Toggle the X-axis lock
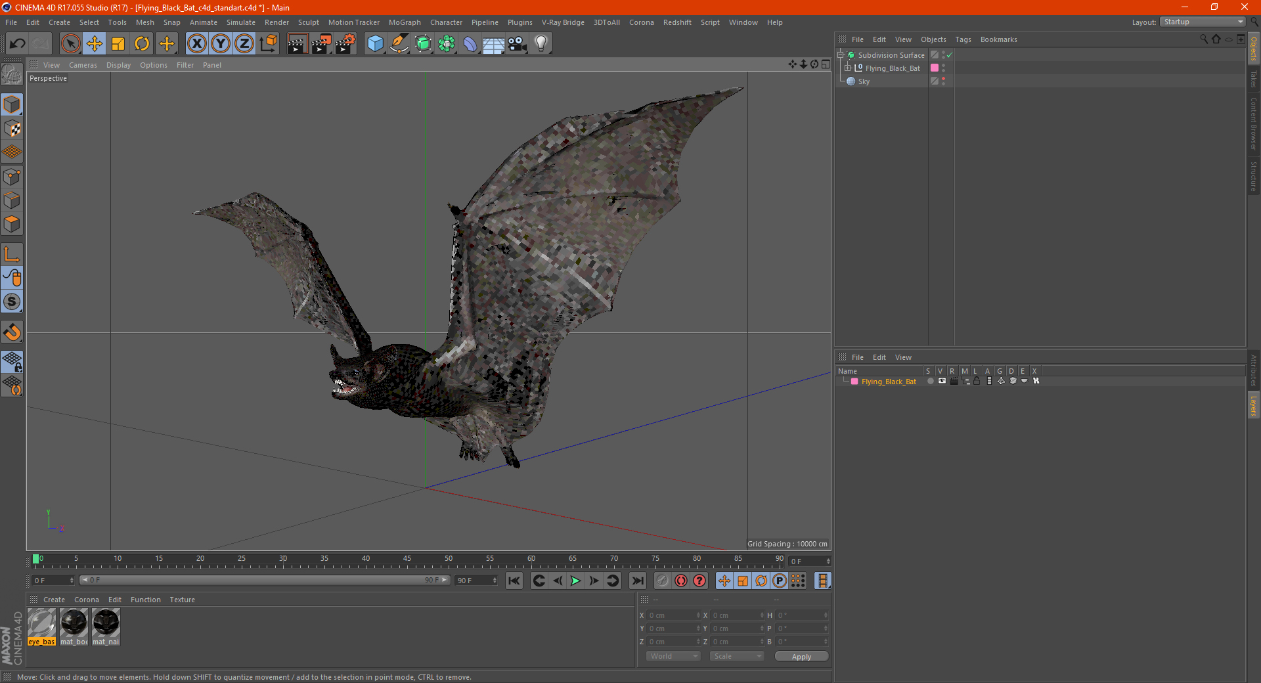The width and height of the screenshot is (1261, 683). (x=196, y=44)
